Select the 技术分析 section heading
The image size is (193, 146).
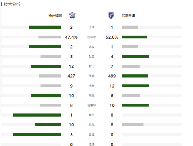click(12, 4)
